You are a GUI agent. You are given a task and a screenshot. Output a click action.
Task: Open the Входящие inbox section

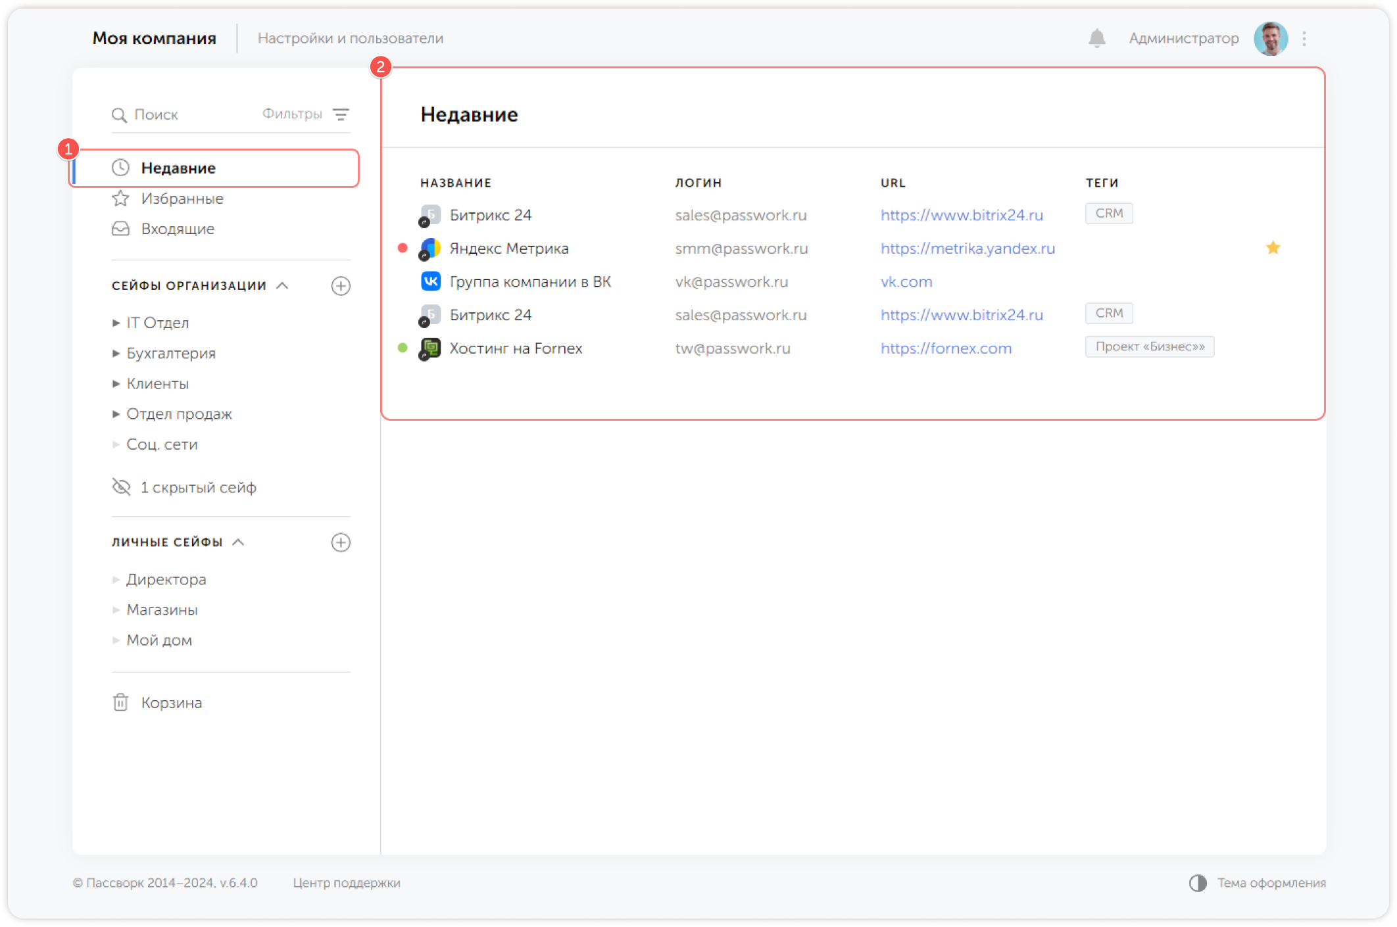point(178,229)
